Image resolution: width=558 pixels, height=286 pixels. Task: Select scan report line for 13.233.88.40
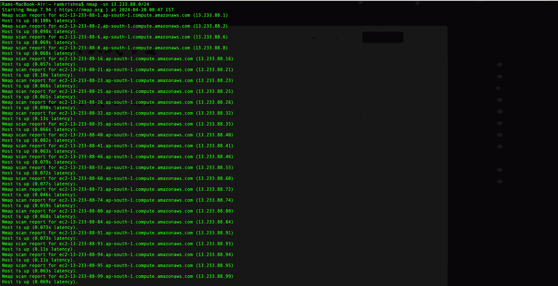[x=118, y=135]
